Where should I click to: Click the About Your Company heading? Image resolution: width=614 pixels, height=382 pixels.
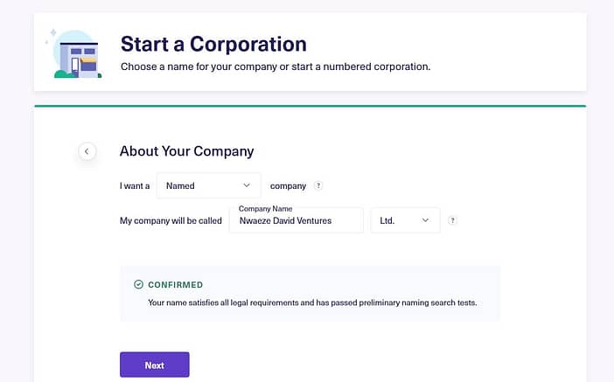pos(187,151)
